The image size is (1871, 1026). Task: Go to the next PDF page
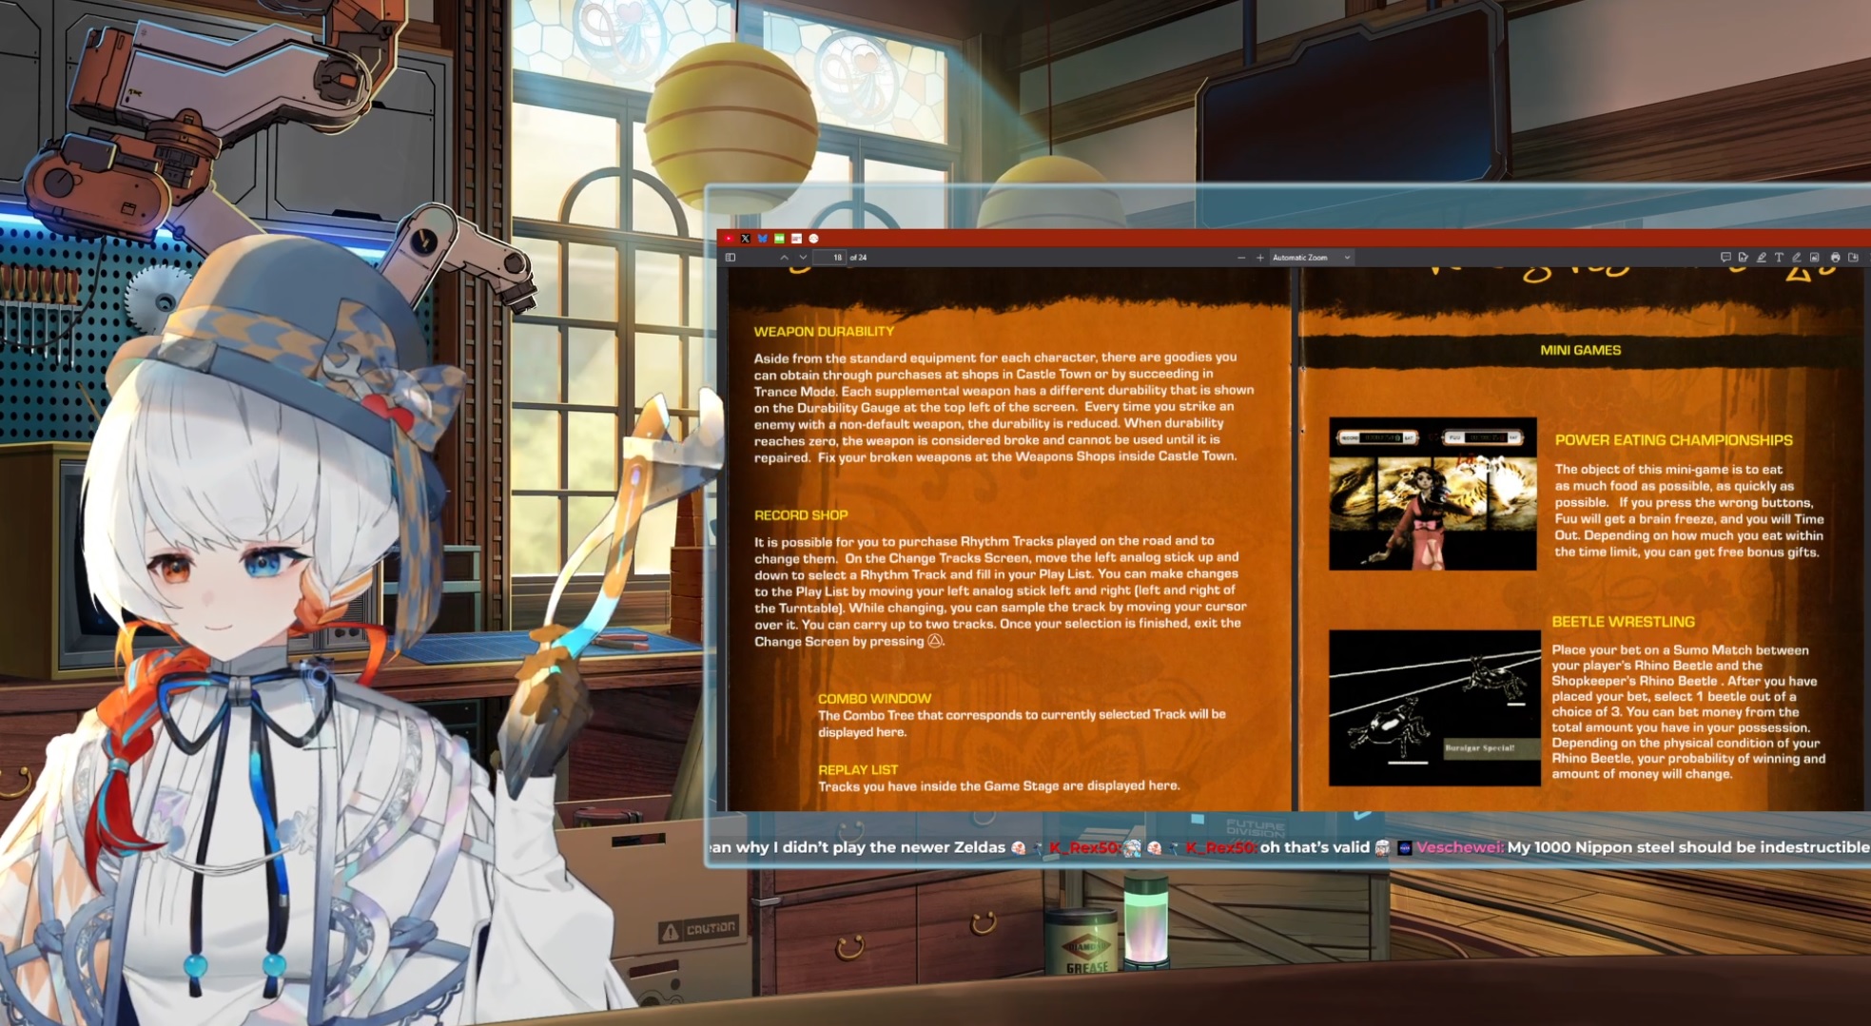[x=803, y=258]
